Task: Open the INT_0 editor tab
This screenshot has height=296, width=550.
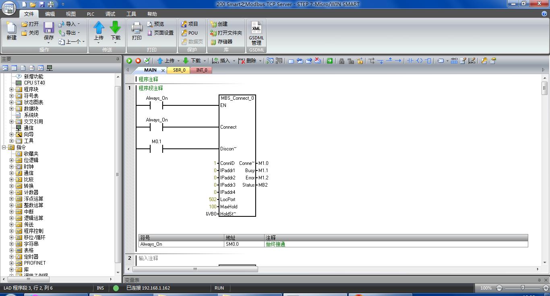Action: coord(201,70)
